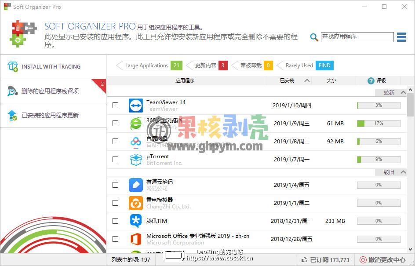Image resolution: width=415 pixels, height=266 pixels.
Task: Click the vertical scrollbar down arrow
Action: 411,249
